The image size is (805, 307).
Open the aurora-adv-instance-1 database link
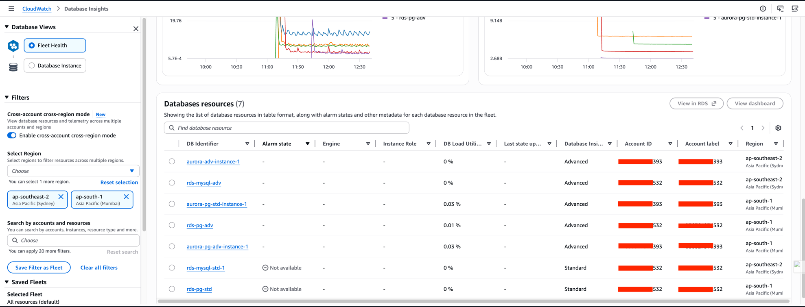(213, 161)
